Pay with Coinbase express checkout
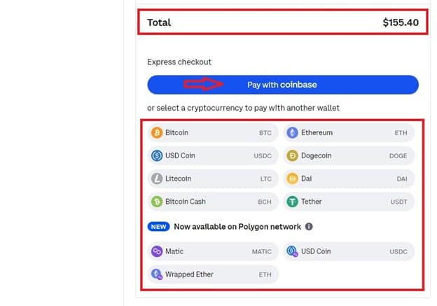Screen dimensions: 437x306 tap(283, 85)
